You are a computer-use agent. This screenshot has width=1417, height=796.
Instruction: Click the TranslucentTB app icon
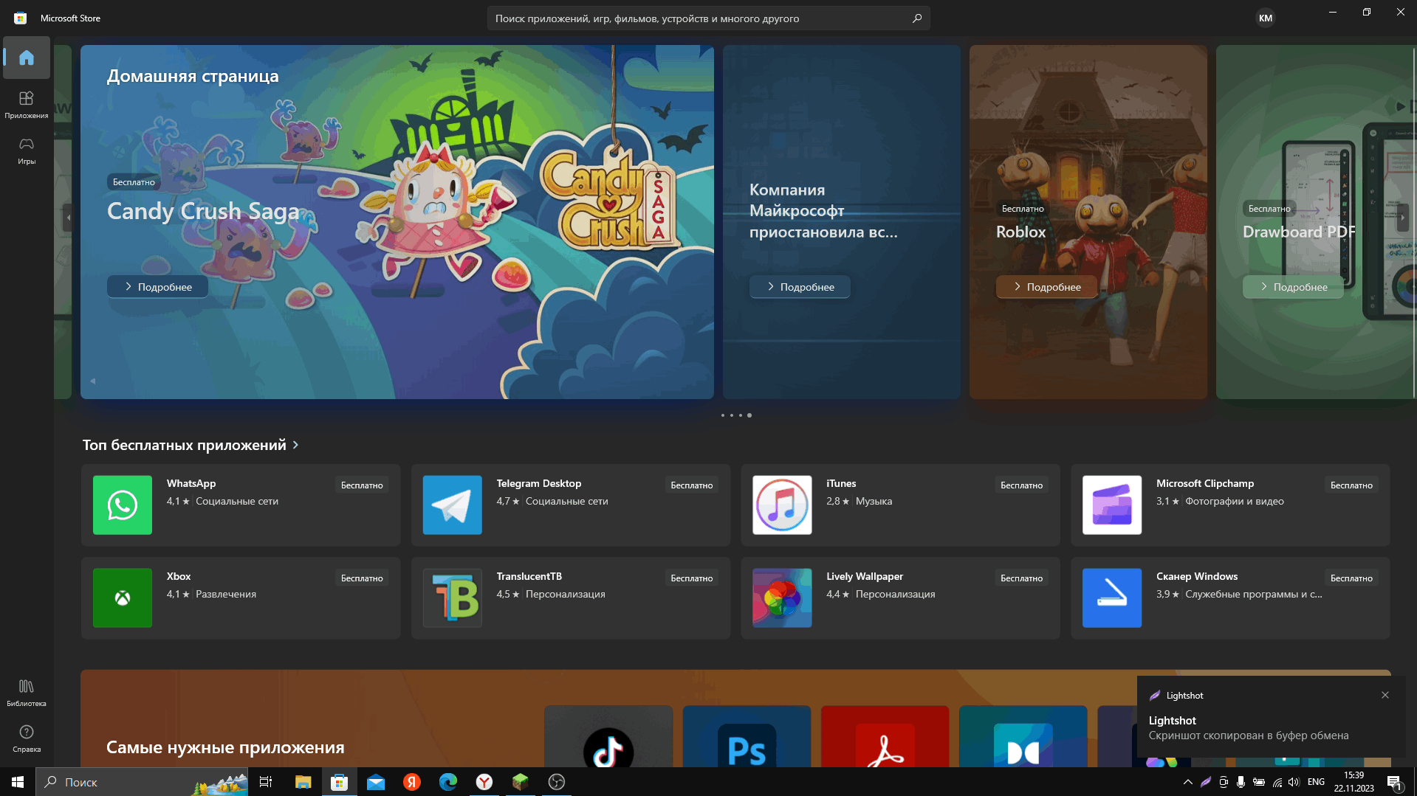[x=453, y=598]
